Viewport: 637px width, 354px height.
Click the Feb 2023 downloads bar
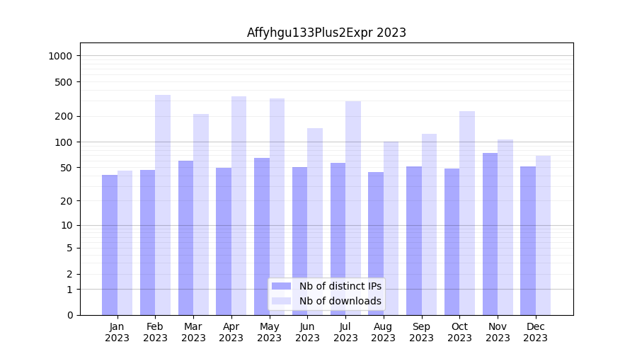(163, 205)
